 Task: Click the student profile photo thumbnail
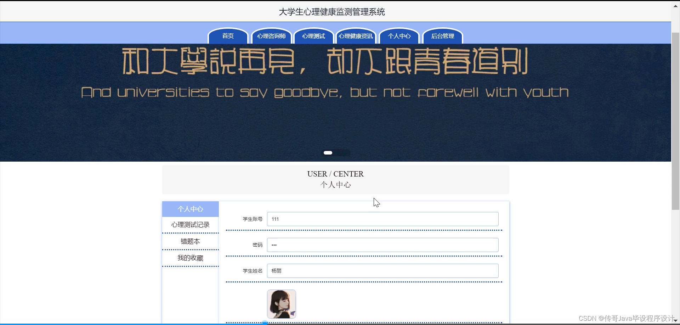point(281,304)
